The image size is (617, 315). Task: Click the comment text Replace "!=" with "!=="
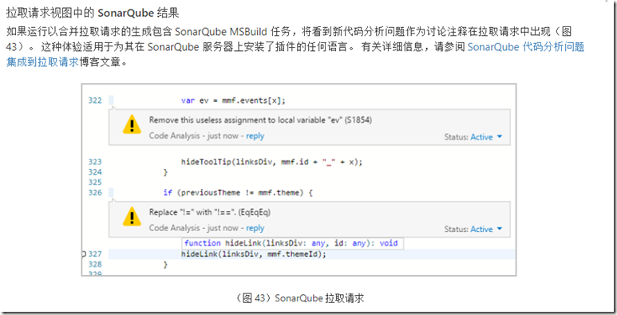pyautogui.click(x=209, y=212)
